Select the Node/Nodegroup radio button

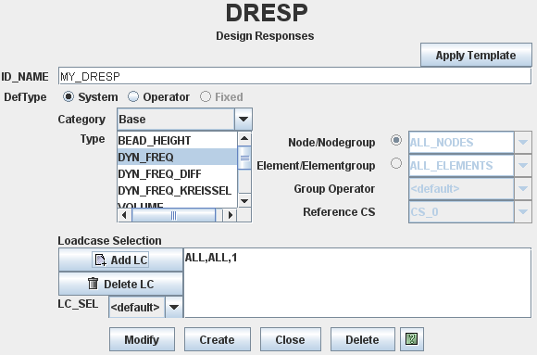click(396, 140)
